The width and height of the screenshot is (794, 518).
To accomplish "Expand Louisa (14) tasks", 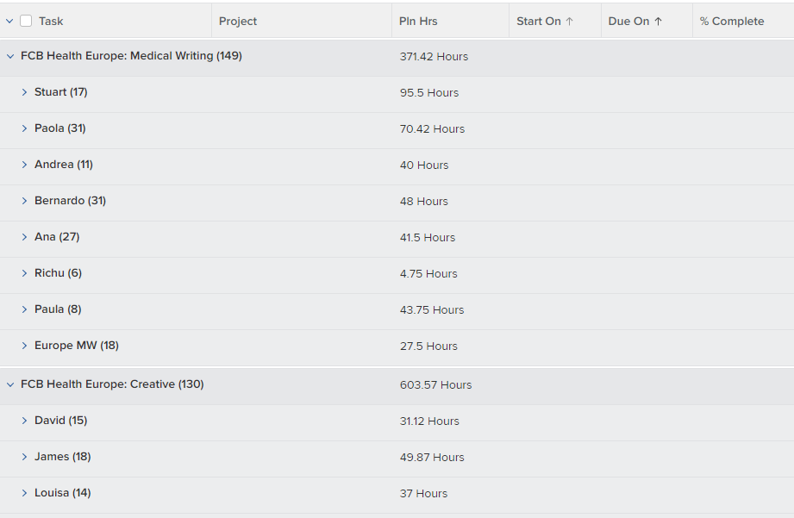I will pos(24,493).
